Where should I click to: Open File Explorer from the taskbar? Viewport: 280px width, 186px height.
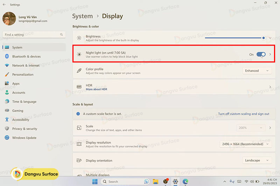155,181
